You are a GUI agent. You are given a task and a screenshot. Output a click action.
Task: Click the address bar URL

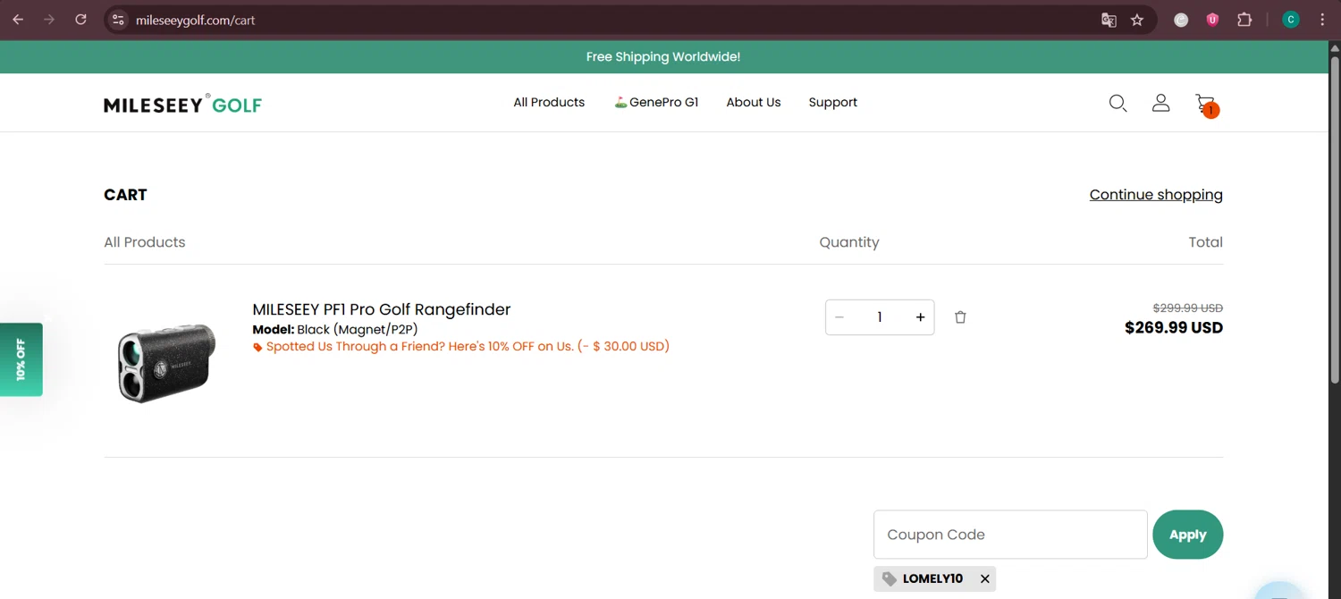click(196, 20)
